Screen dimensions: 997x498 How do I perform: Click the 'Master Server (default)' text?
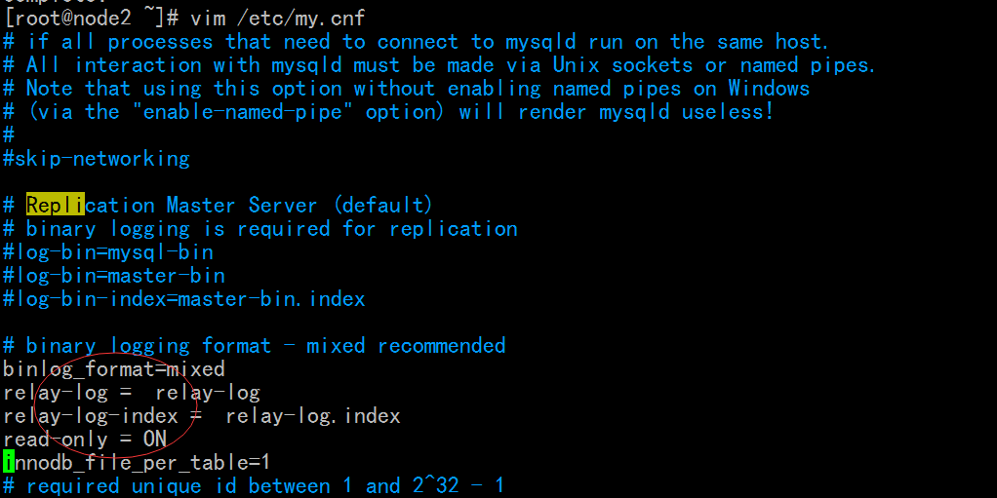[299, 206]
